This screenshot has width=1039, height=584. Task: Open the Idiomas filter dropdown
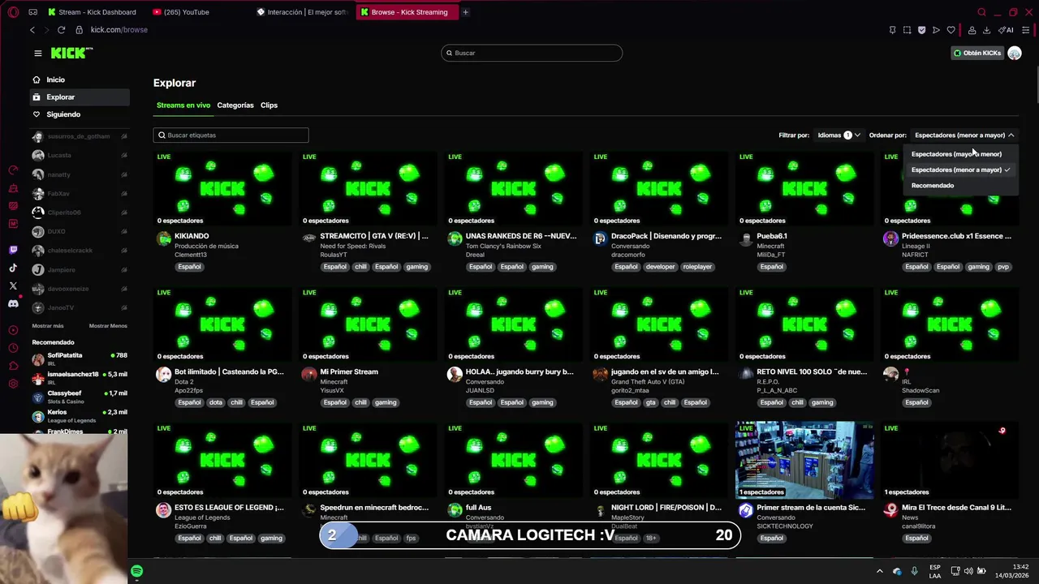[x=839, y=135]
